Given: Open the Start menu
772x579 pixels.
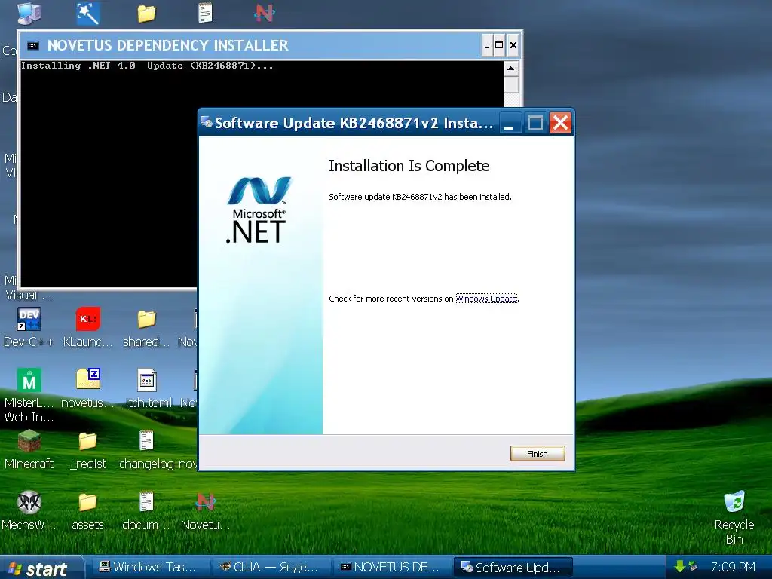Looking at the screenshot, I should coord(41,568).
